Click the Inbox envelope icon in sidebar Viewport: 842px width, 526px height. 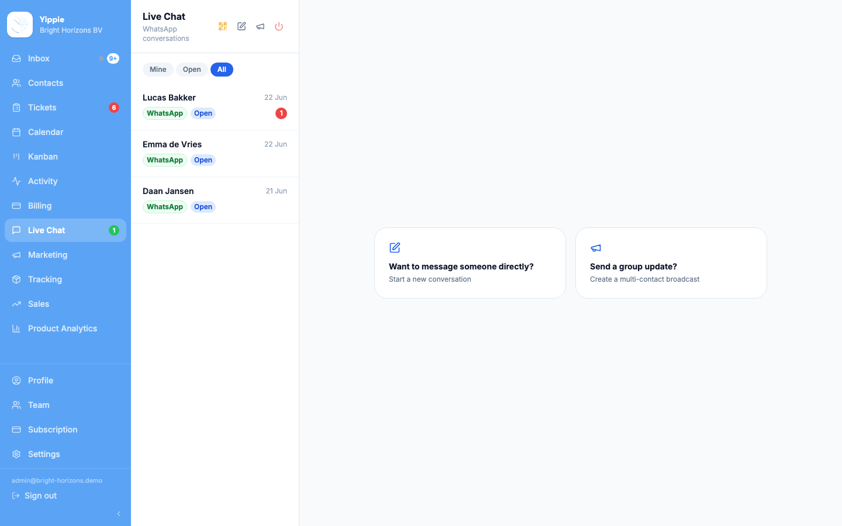(x=16, y=58)
